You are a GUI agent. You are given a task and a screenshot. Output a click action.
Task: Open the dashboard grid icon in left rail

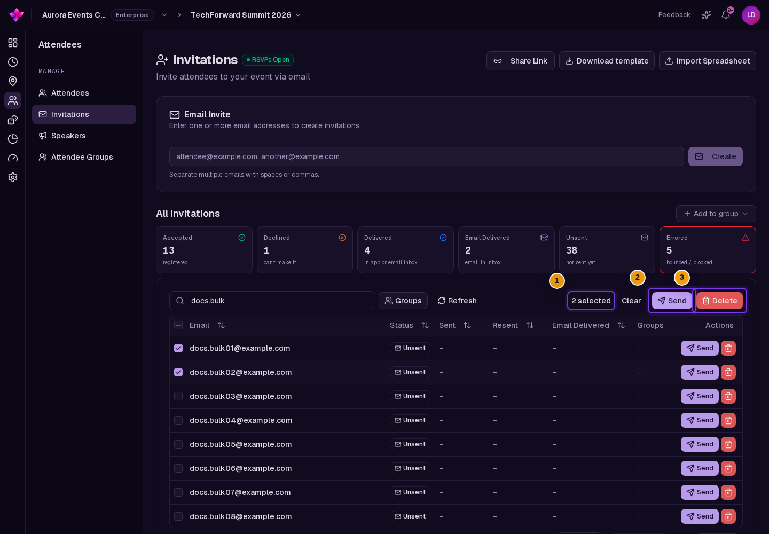(x=13, y=43)
